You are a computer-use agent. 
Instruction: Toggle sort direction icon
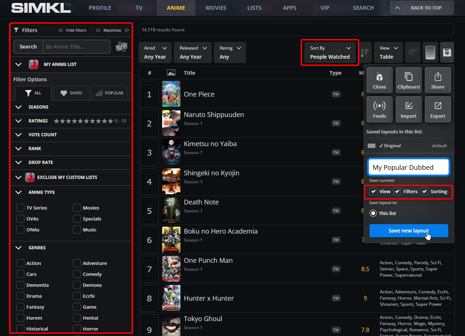364,52
